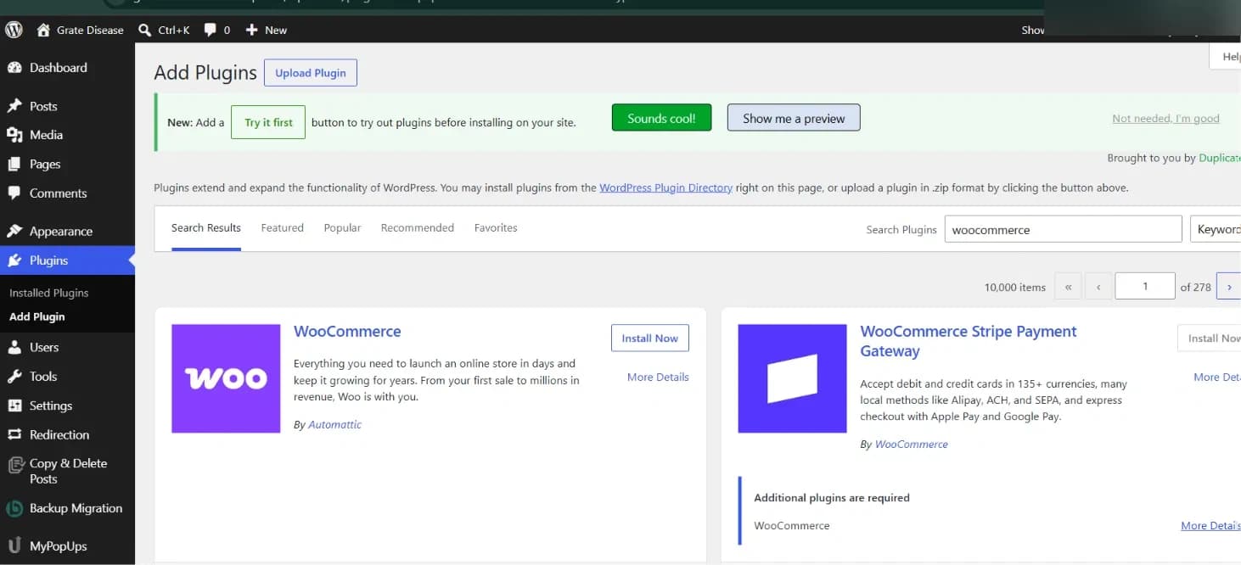This screenshot has height=565, width=1241.
Task: Open the Tools menu label
Action: pos(43,377)
